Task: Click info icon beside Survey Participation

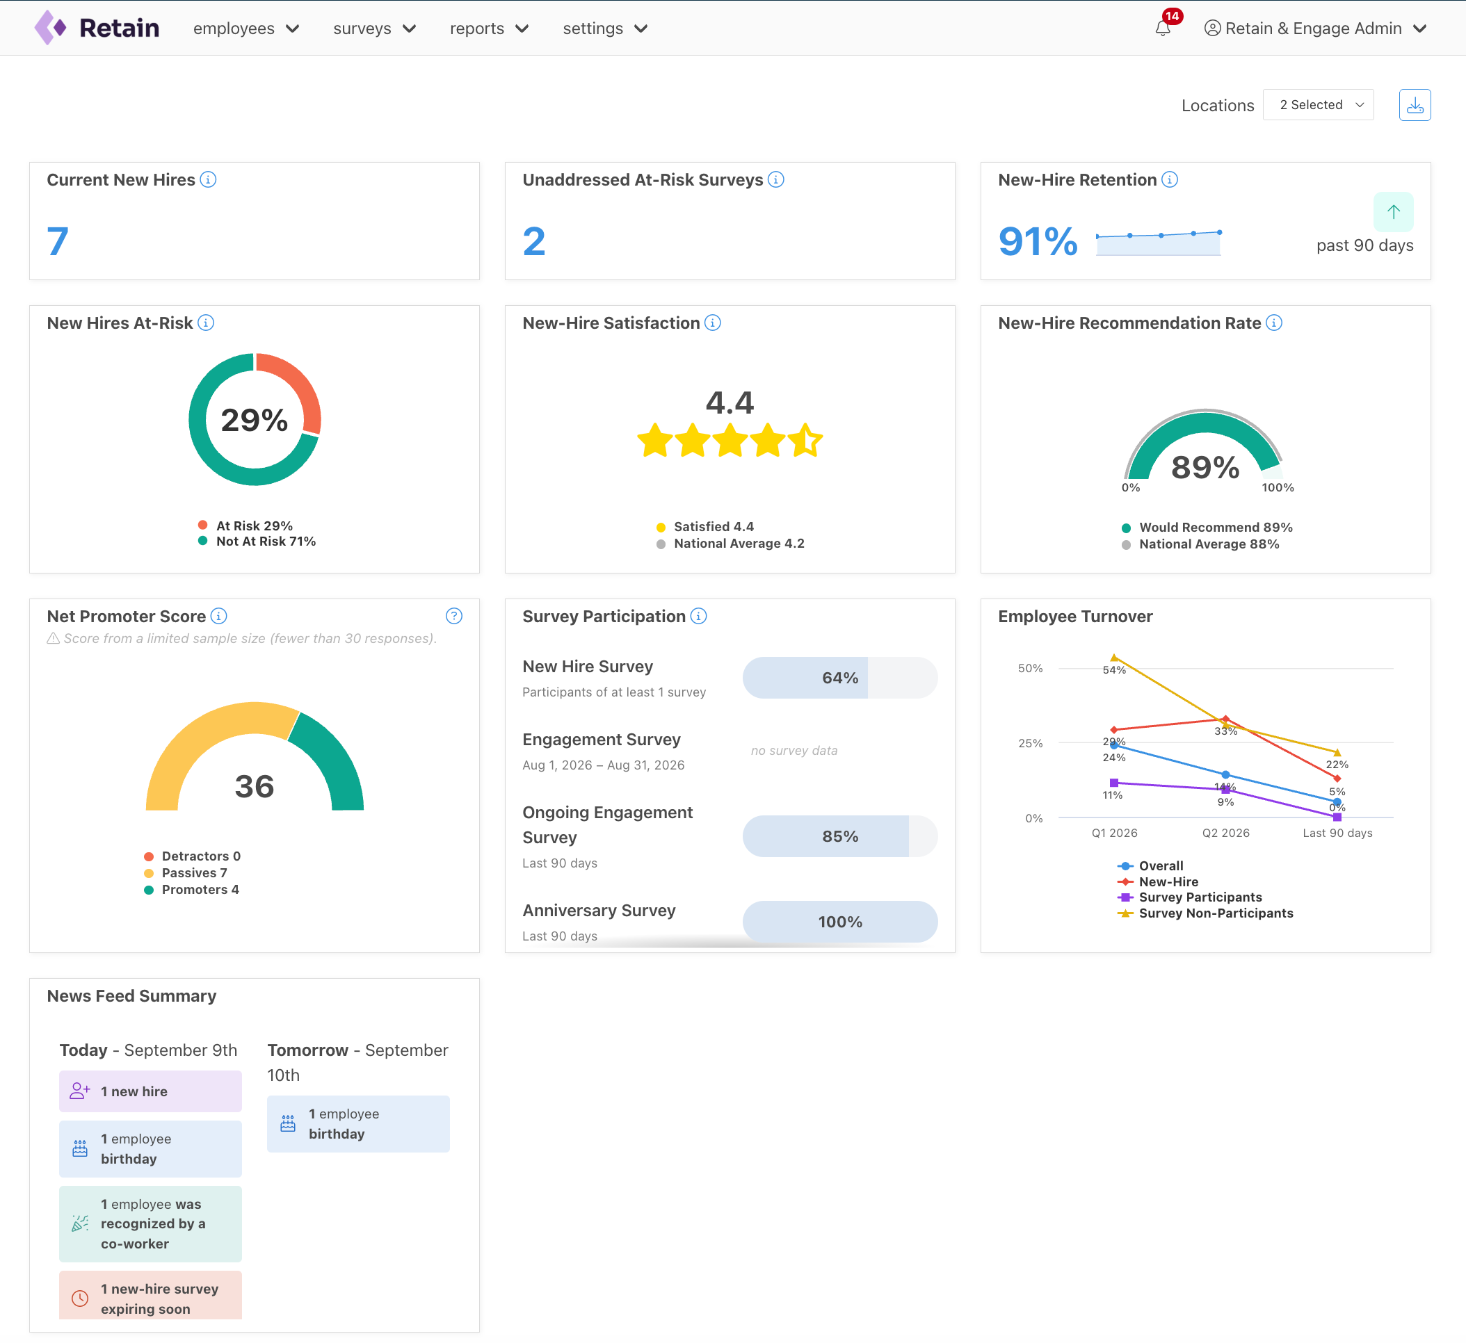Action: 698,617
